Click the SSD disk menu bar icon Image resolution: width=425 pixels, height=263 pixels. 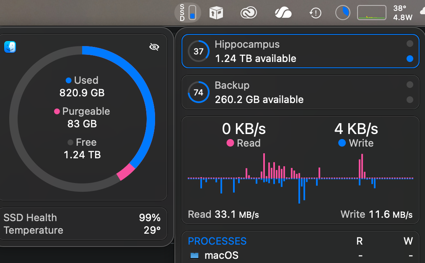[187, 13]
